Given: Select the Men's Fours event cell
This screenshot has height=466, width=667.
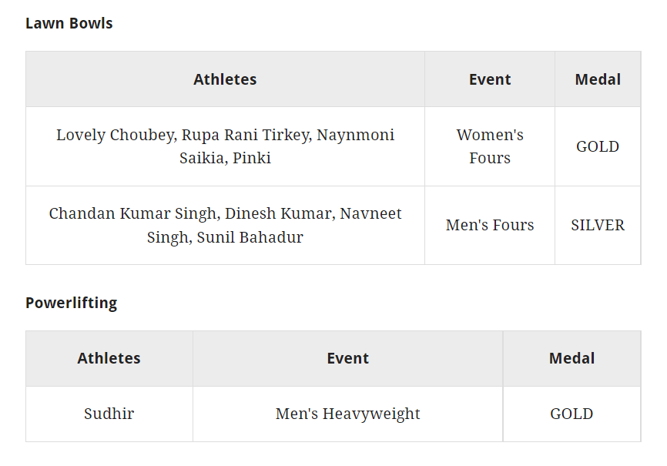Looking at the screenshot, I should pos(490,225).
